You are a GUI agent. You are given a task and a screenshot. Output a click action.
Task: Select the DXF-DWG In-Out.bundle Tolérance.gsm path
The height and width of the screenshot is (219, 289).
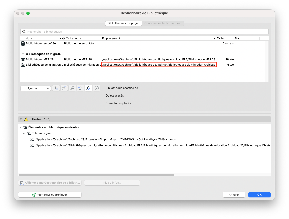coord(107,139)
